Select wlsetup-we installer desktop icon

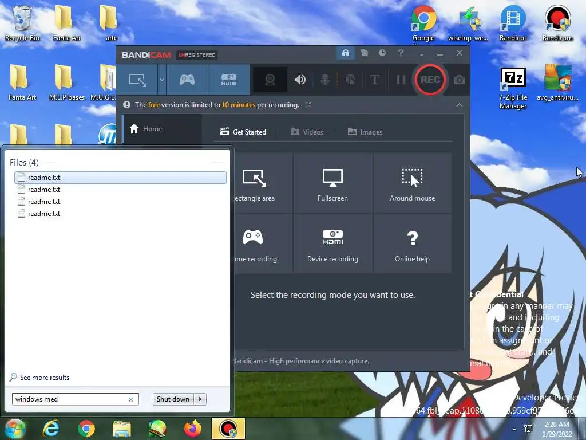coord(468,23)
